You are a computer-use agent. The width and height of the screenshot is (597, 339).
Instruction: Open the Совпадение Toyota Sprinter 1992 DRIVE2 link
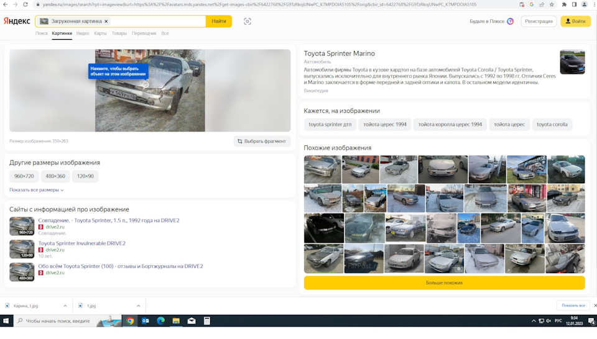[x=108, y=220]
